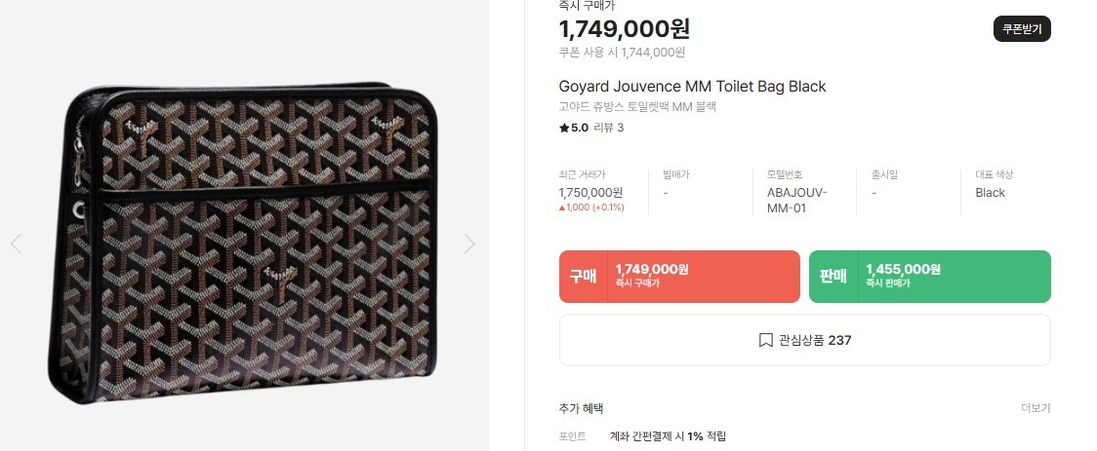
Task: Click the 최근 거래가 1,750,000원 value
Action: coord(590,193)
